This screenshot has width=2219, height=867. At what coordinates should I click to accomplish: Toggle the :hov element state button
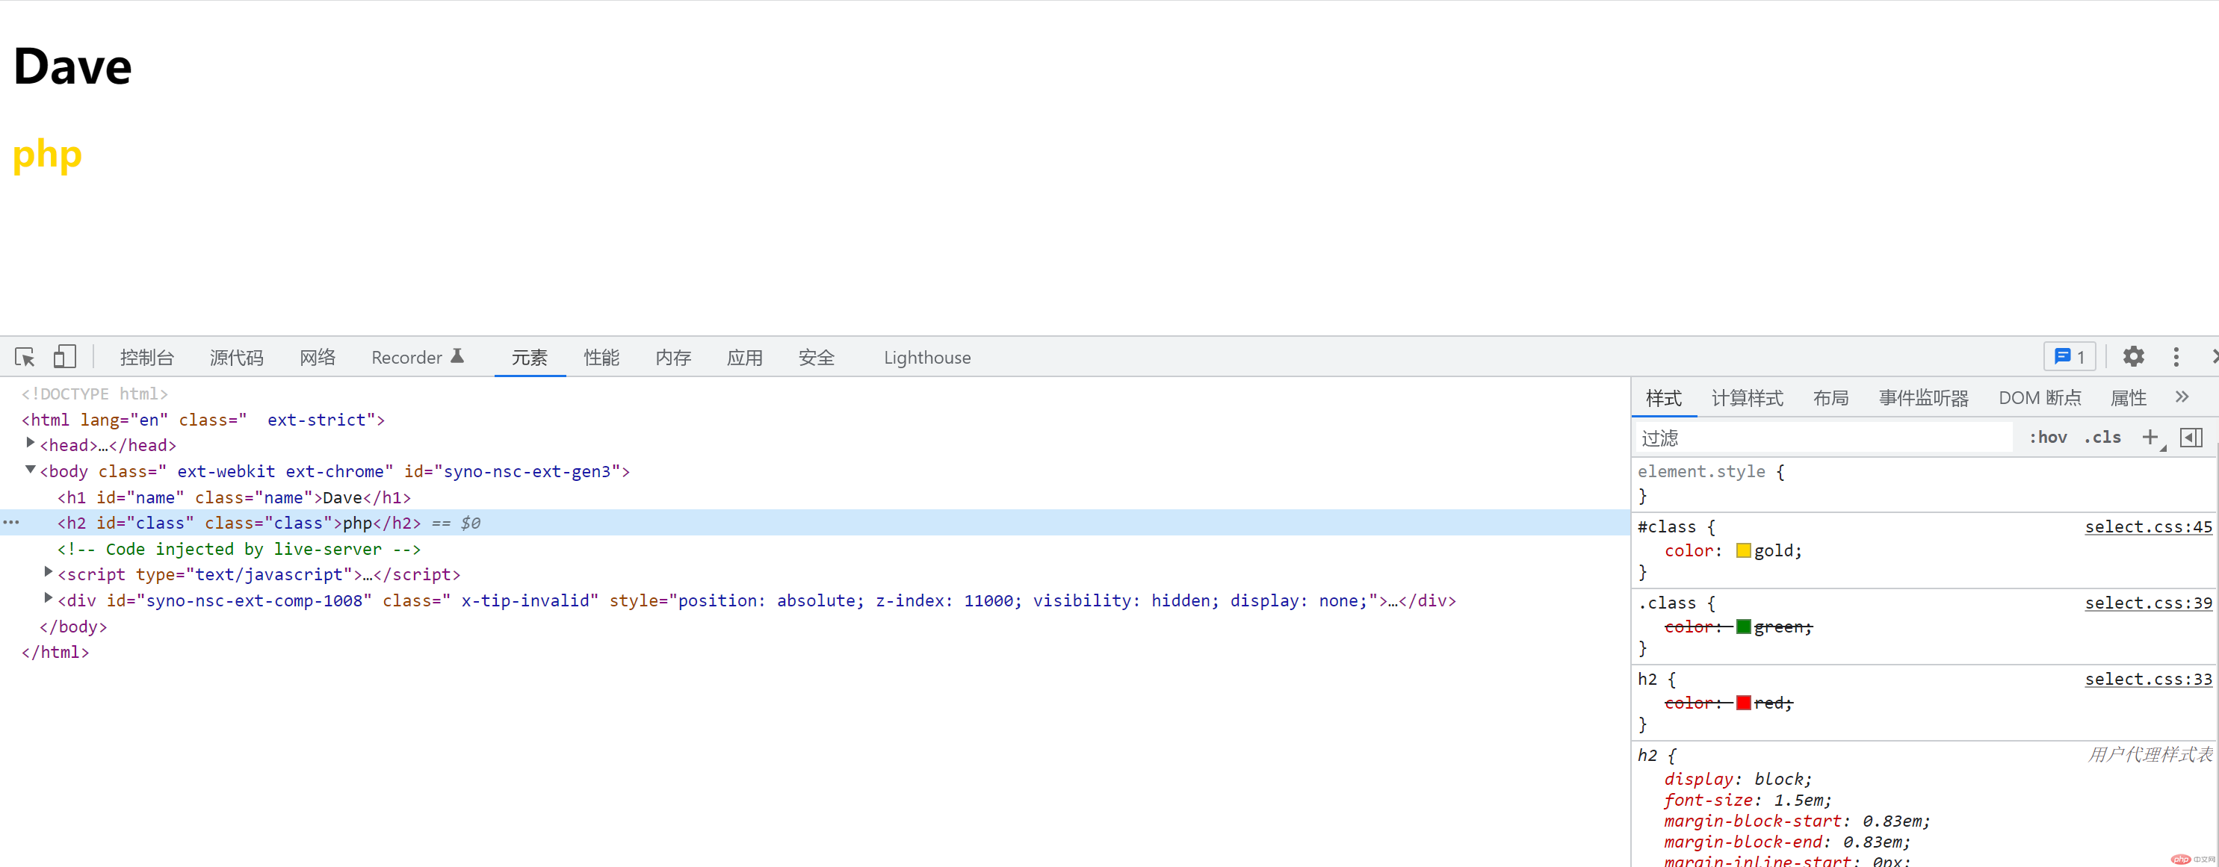pos(2048,438)
